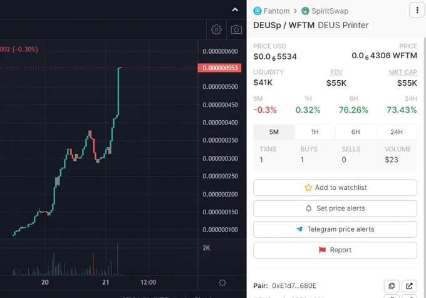Click the date label 21 on time axis
Screen dimensions: 426x298
[106, 282]
